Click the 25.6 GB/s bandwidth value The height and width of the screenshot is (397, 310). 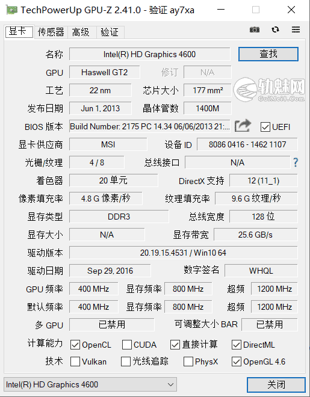256,235
